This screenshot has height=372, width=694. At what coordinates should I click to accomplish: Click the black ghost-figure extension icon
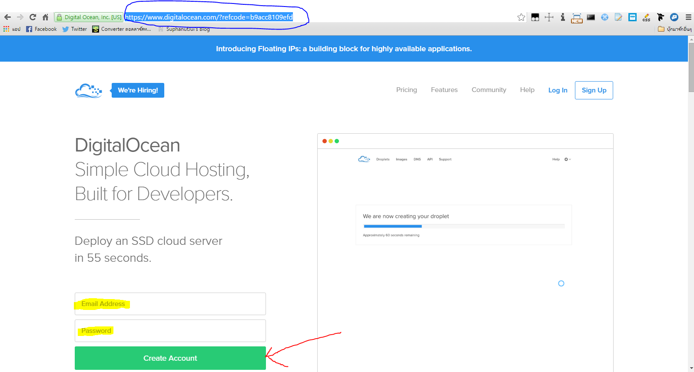(x=660, y=17)
